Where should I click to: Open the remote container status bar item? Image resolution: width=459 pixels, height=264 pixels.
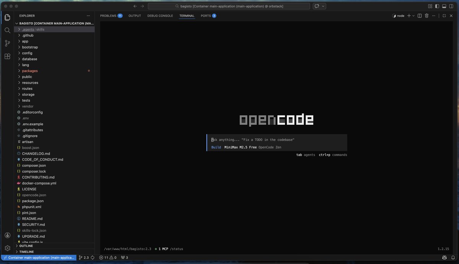[x=38, y=258]
